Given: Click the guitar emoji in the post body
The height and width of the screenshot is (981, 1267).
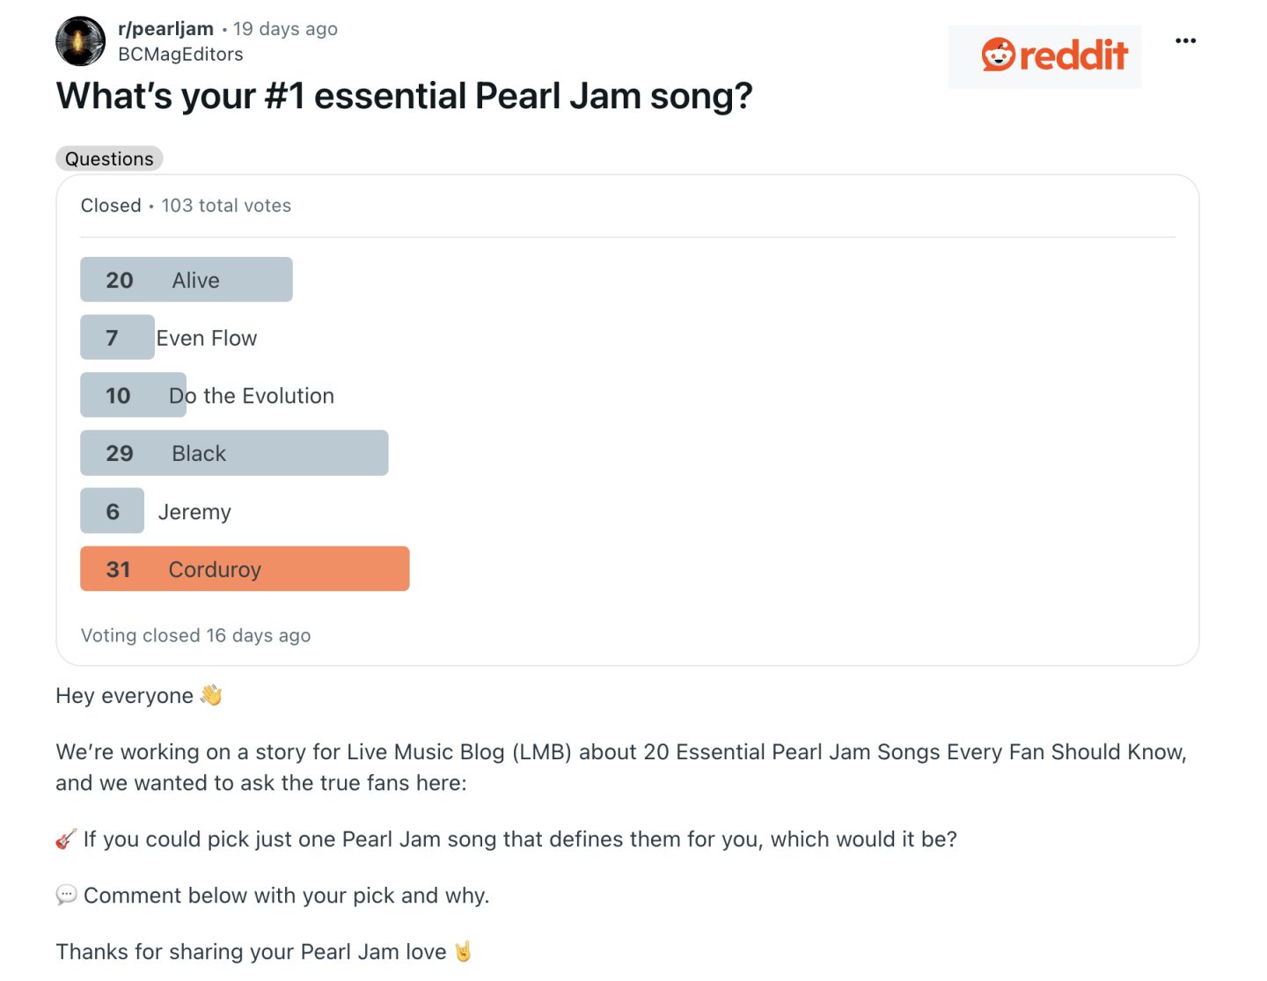Looking at the screenshot, I should pos(65,838).
